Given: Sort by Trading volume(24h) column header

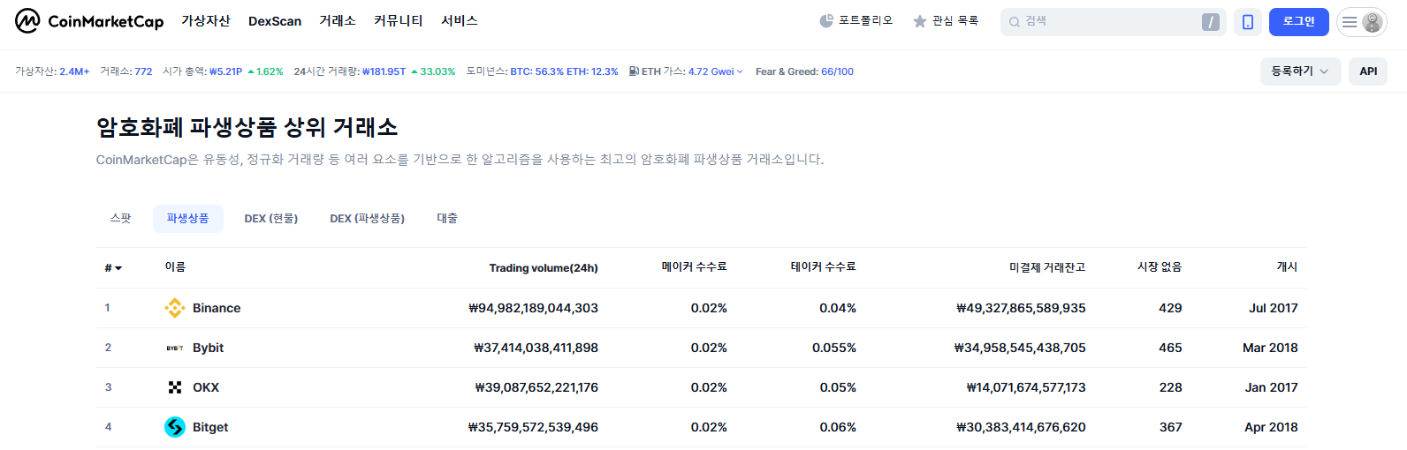Looking at the screenshot, I should click(544, 268).
